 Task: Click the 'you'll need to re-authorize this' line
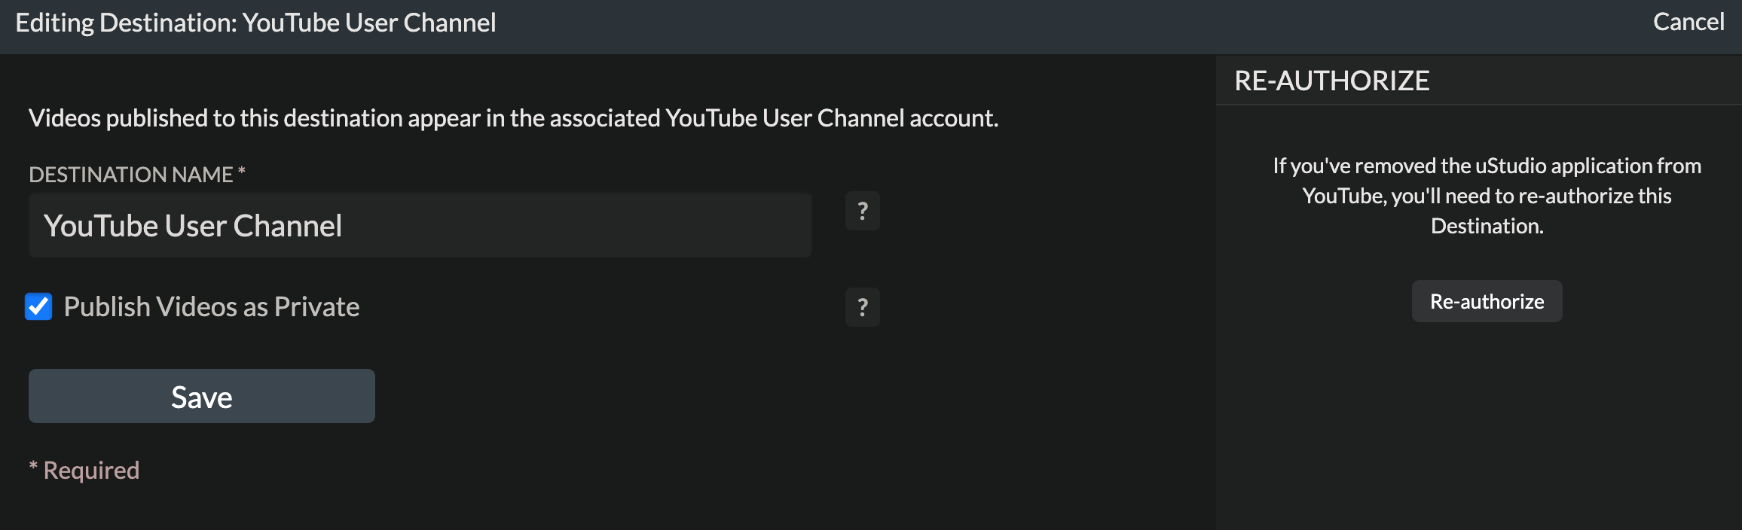point(1487,196)
